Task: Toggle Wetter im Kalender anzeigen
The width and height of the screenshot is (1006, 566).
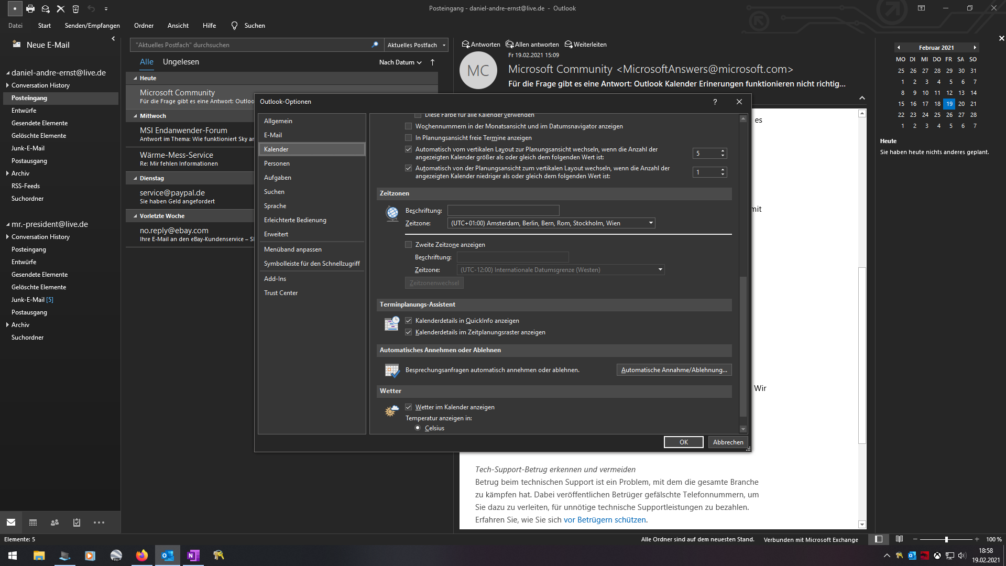Action: pyautogui.click(x=409, y=407)
